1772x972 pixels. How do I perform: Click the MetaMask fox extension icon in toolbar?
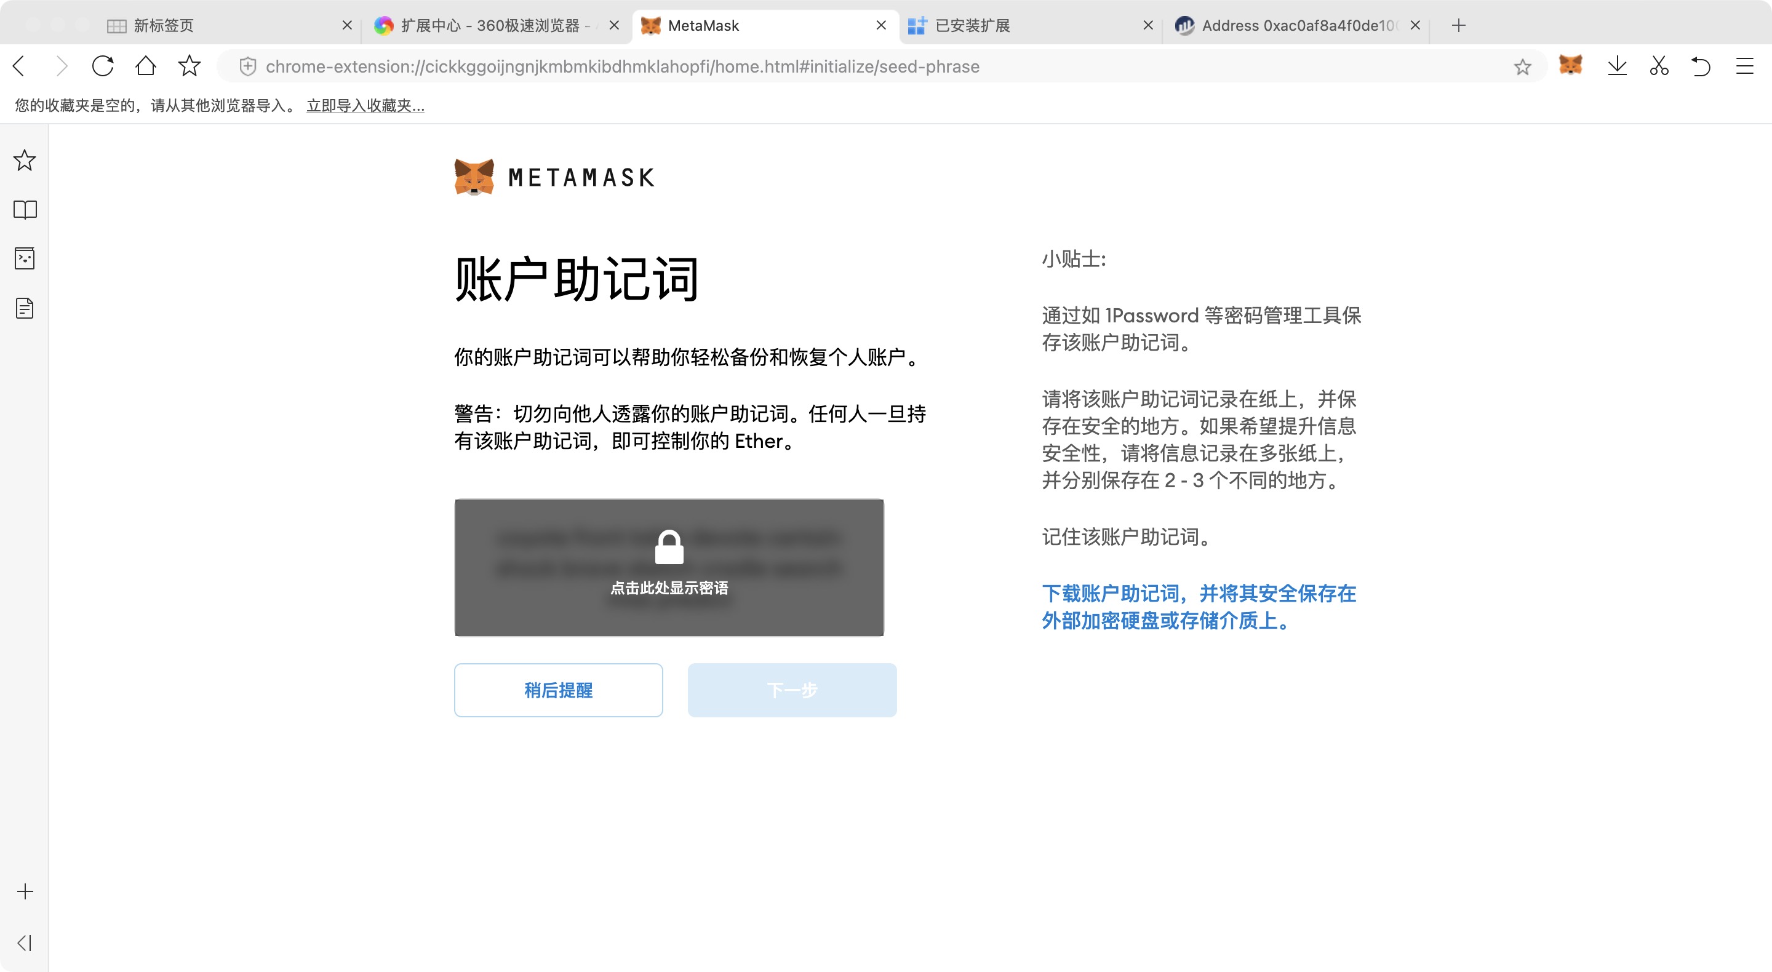(1570, 66)
